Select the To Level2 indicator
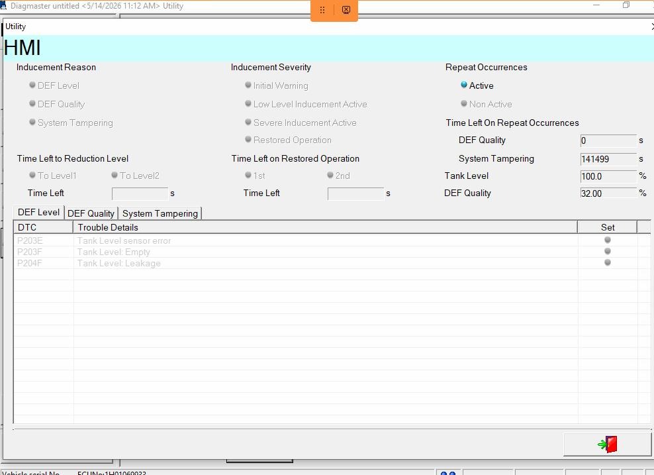The width and height of the screenshot is (654, 475). pyautogui.click(x=115, y=175)
